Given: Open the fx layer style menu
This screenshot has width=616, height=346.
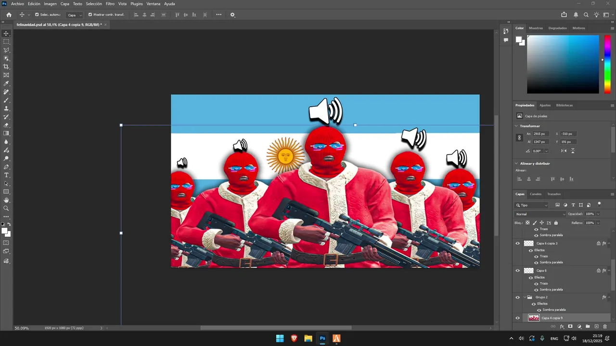Looking at the screenshot, I should tap(562, 326).
